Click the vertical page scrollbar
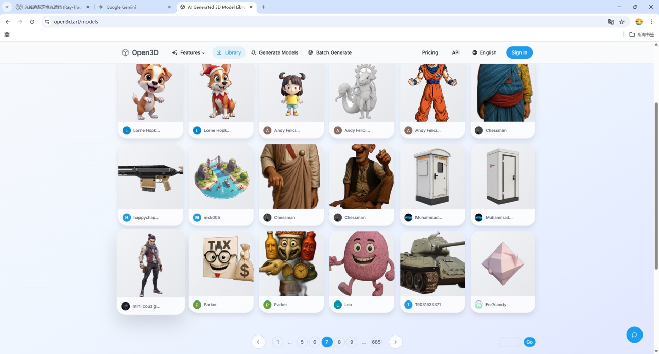Image resolution: width=659 pixels, height=354 pixels. click(x=656, y=185)
